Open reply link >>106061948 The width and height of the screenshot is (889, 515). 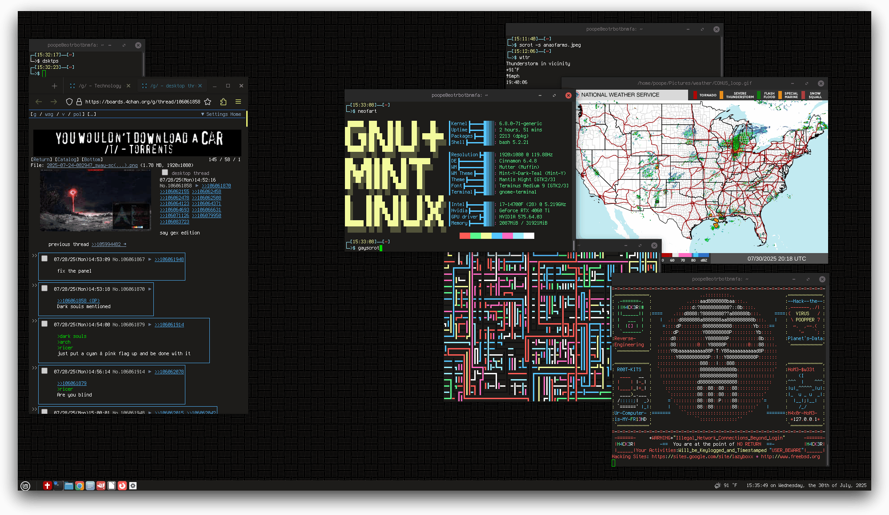pos(169,259)
